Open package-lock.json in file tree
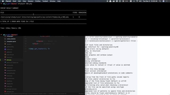This screenshot has height=95, width=170. pyautogui.click(x=12, y=89)
